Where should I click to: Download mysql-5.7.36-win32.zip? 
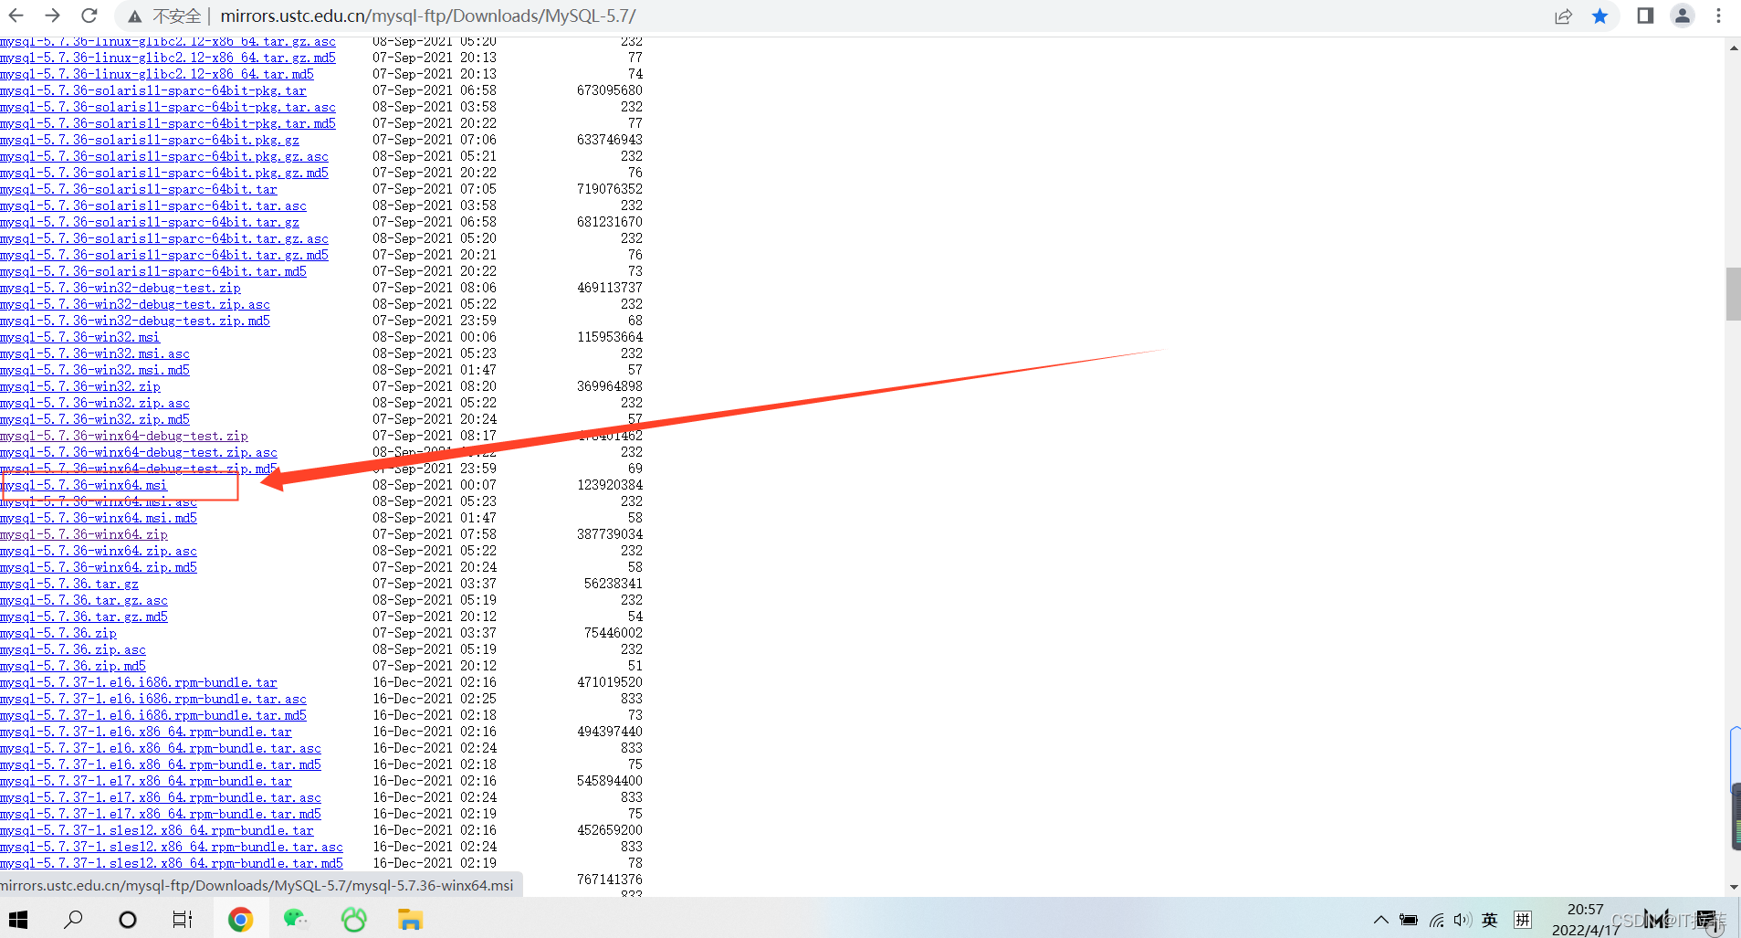pyautogui.click(x=80, y=386)
